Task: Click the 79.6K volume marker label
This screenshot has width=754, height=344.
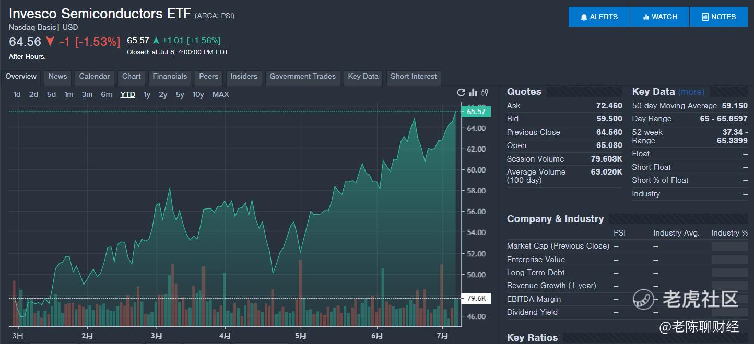Action: [476, 299]
